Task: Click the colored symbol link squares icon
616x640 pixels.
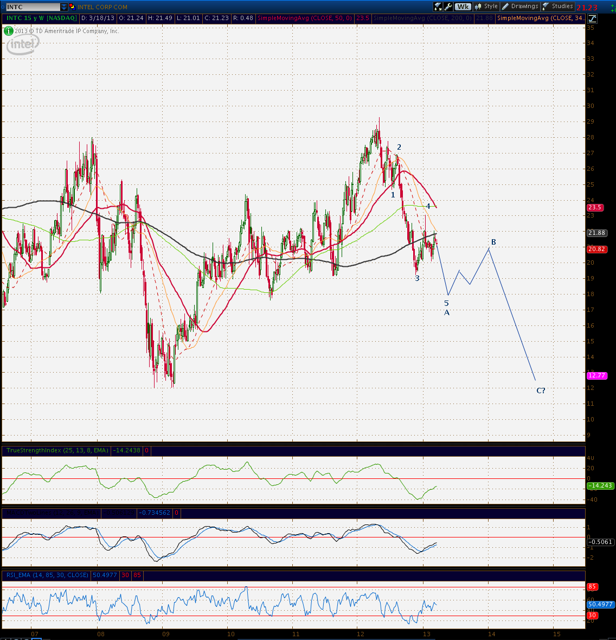Action: pyautogui.click(x=72, y=7)
